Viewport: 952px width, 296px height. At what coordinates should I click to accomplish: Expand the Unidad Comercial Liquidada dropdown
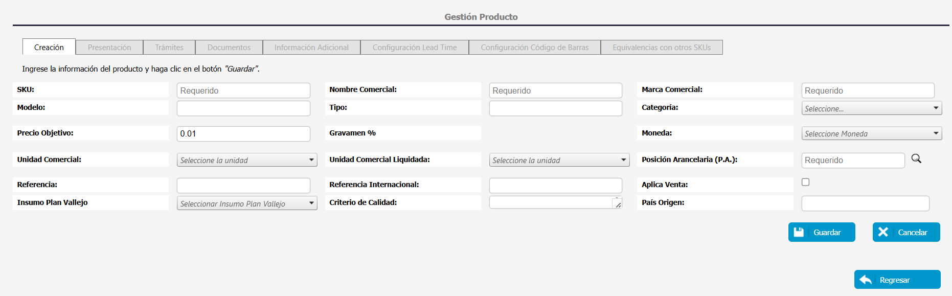(x=559, y=160)
